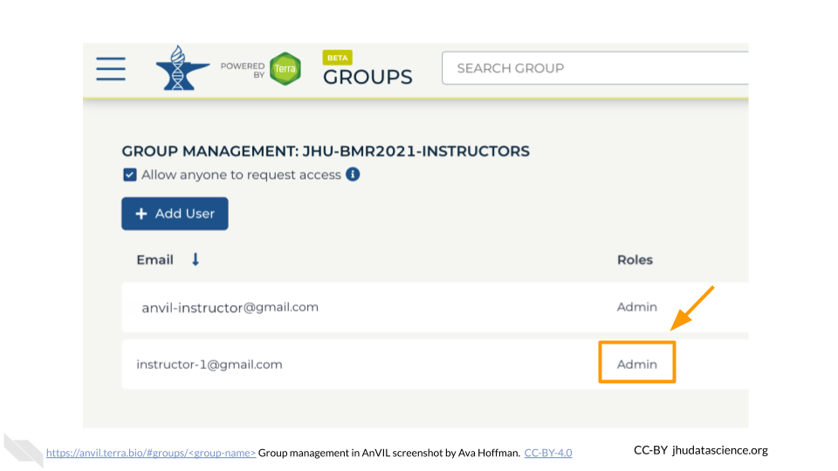Select the instructor-1@gmail.com email
Viewport: 838px width, 471px height.
(x=209, y=365)
